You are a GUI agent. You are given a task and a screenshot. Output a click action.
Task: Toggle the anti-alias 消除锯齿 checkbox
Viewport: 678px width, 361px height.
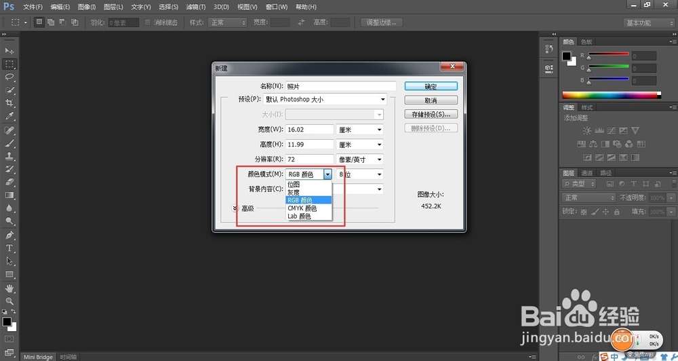coord(147,22)
